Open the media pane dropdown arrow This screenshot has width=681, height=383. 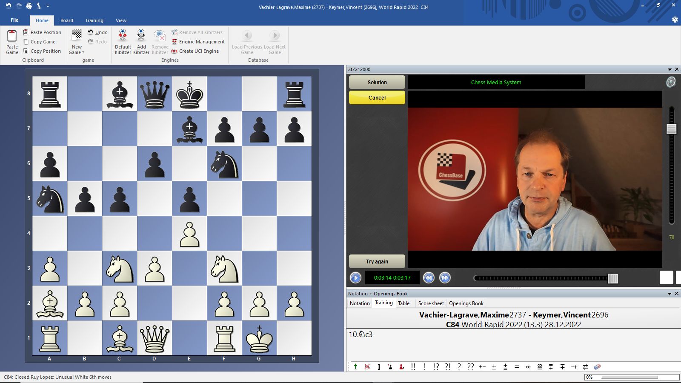click(x=670, y=69)
